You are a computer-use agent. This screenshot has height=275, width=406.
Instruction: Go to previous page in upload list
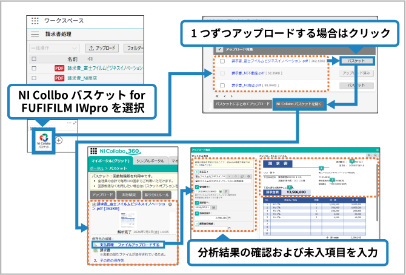(x=224, y=97)
